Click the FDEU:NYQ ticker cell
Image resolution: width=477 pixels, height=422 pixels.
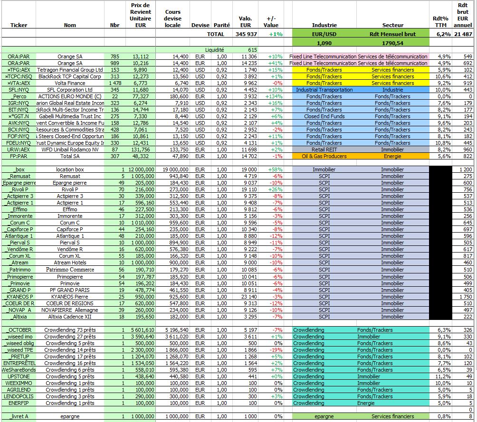pyautogui.click(x=19, y=143)
